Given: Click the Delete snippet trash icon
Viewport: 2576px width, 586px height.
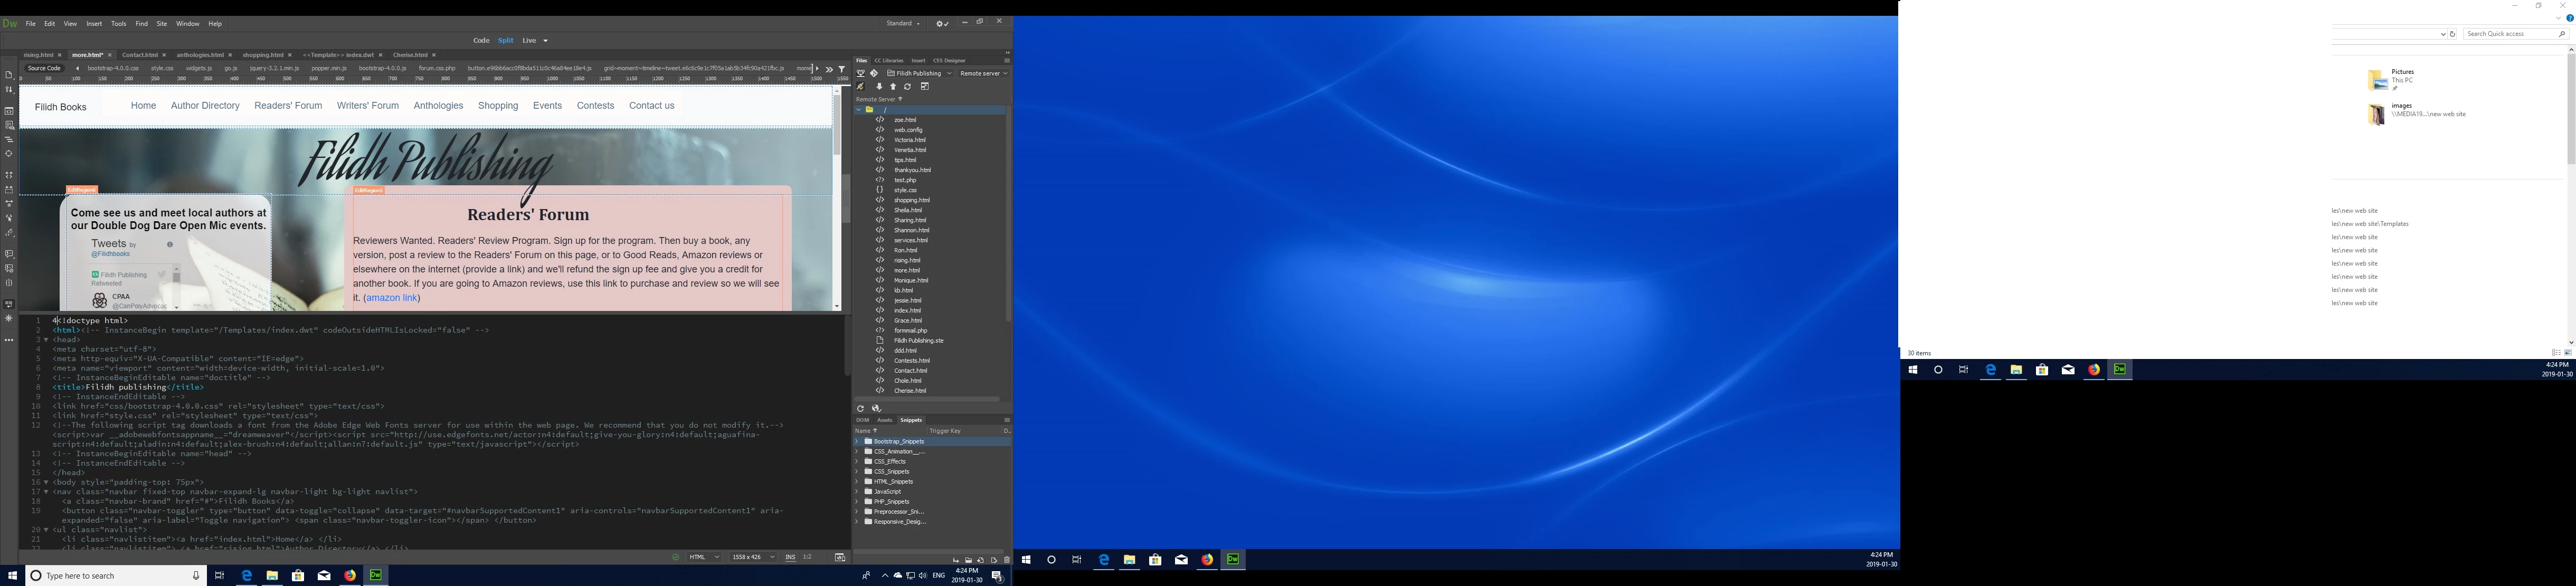Looking at the screenshot, I should [x=1007, y=560].
